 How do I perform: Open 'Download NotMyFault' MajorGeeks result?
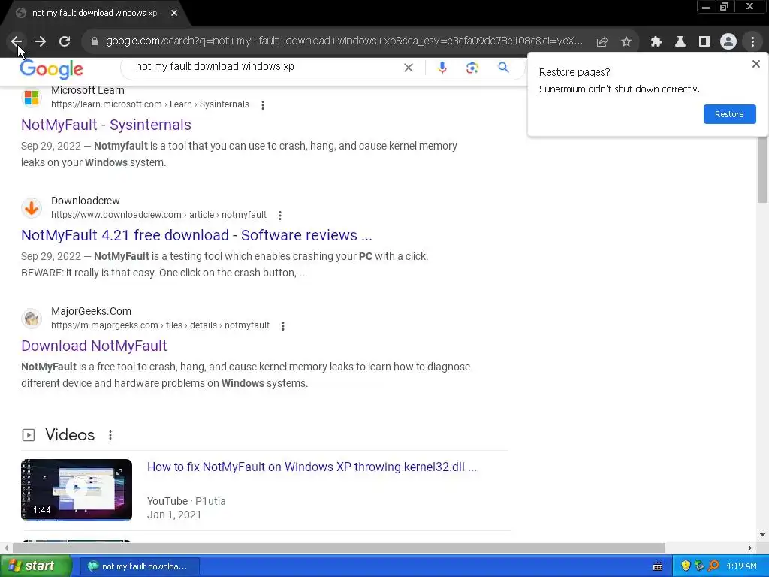pyautogui.click(x=94, y=346)
